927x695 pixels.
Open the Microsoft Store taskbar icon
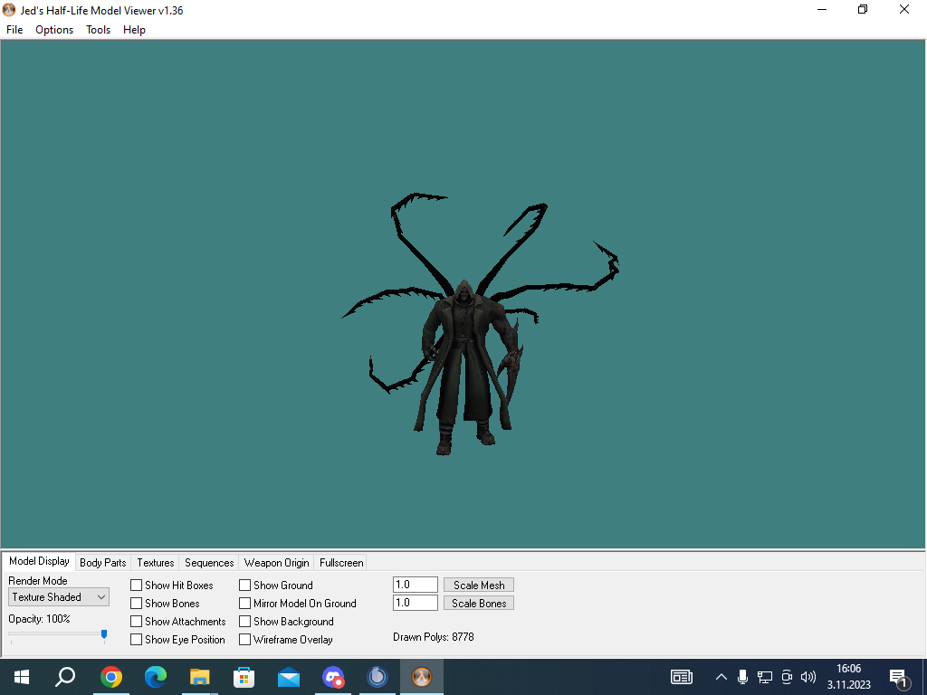pos(244,677)
